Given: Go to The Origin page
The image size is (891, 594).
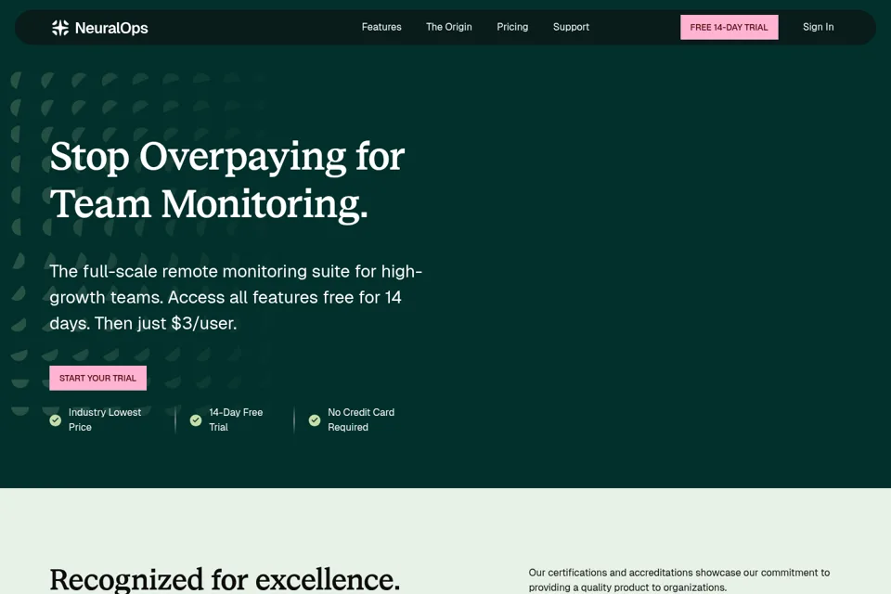Looking at the screenshot, I should [x=449, y=27].
